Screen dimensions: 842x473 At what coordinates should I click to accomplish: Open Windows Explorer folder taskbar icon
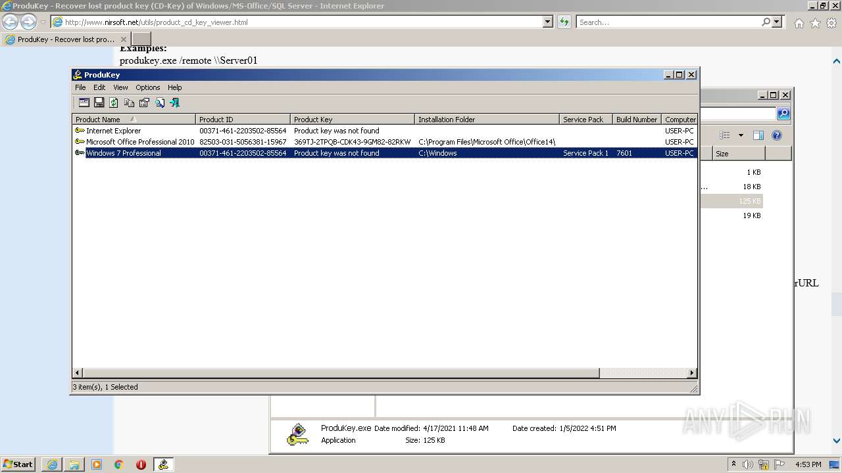74,464
